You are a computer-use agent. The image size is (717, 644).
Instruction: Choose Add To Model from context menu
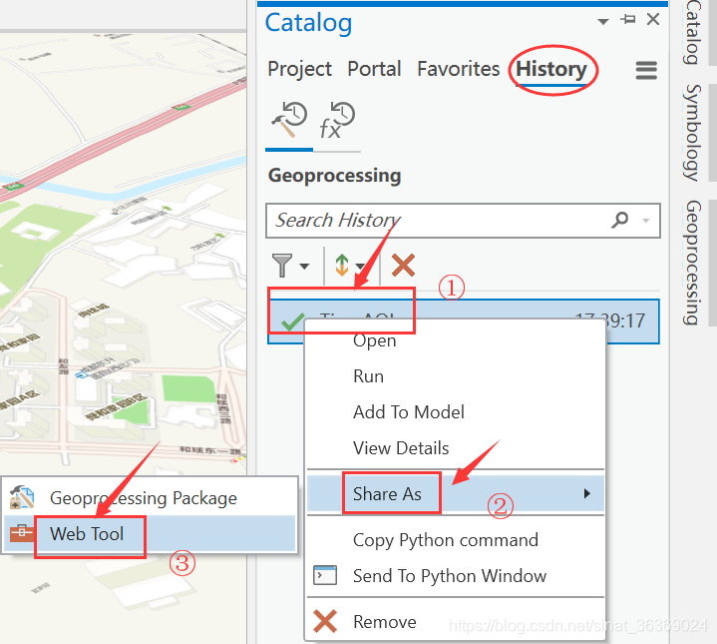[x=408, y=412]
